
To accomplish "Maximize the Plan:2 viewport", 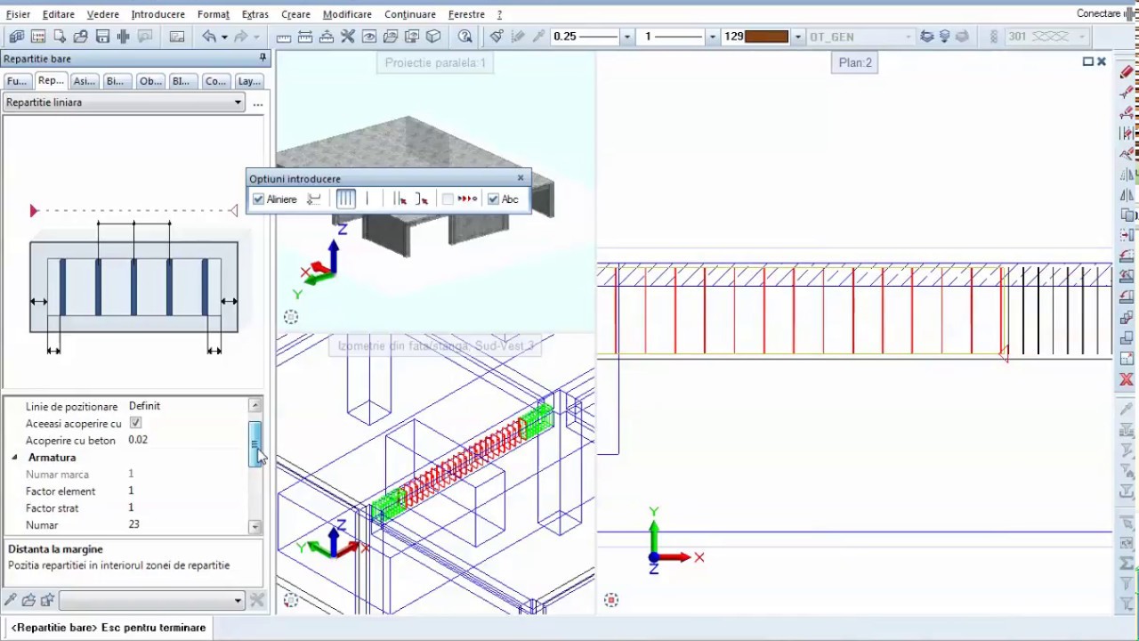I will pos(1087,61).
